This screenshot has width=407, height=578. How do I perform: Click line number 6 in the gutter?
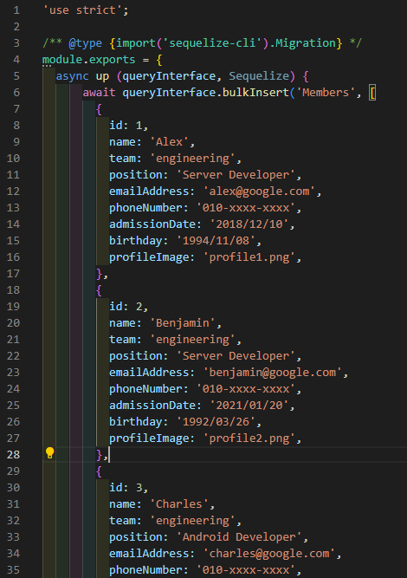pos(16,93)
